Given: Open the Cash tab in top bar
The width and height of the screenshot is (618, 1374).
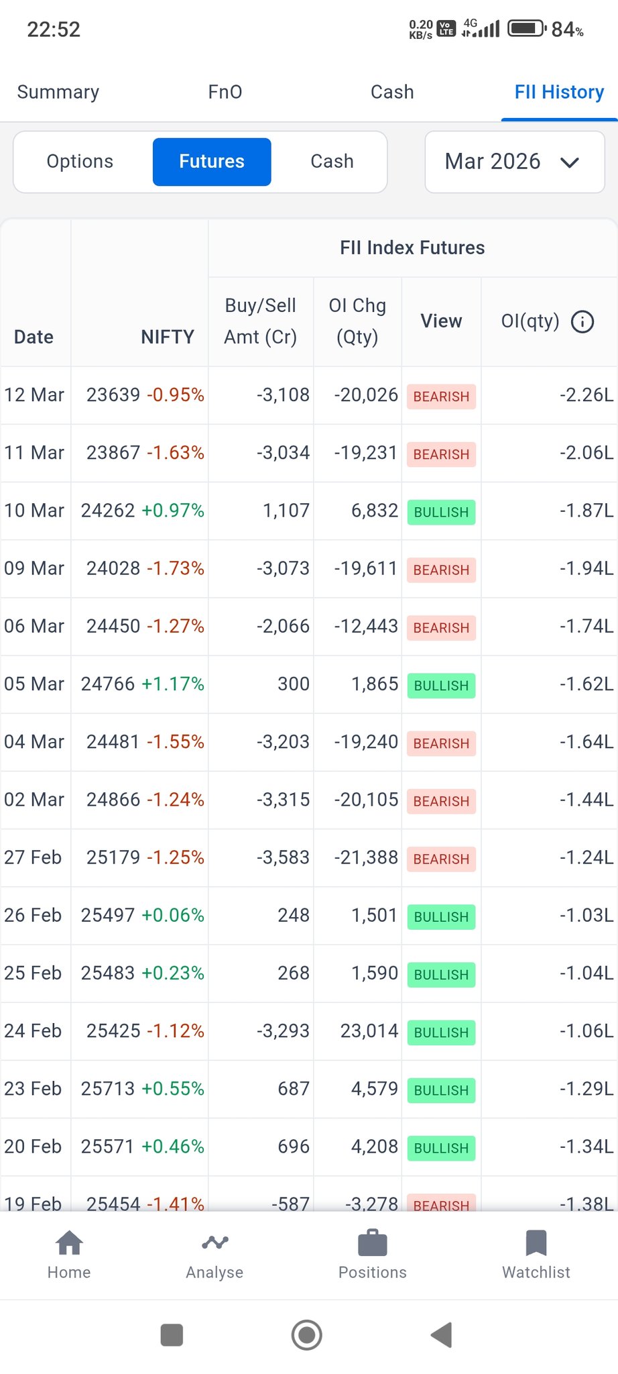Looking at the screenshot, I should point(392,92).
